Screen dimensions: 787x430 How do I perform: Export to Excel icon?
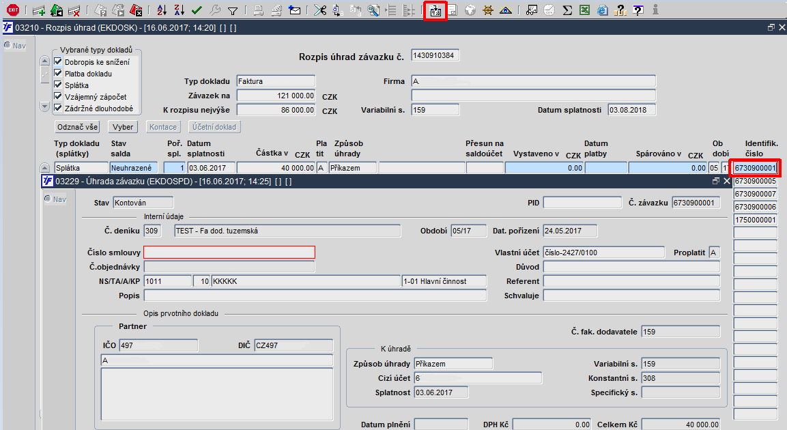[585, 10]
